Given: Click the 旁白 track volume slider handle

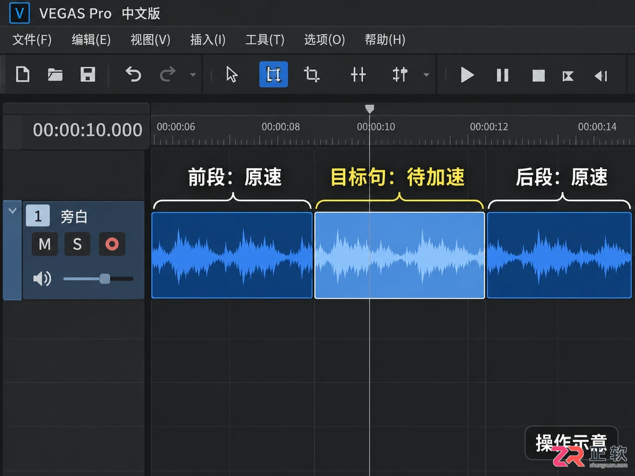Looking at the screenshot, I should coord(105,279).
